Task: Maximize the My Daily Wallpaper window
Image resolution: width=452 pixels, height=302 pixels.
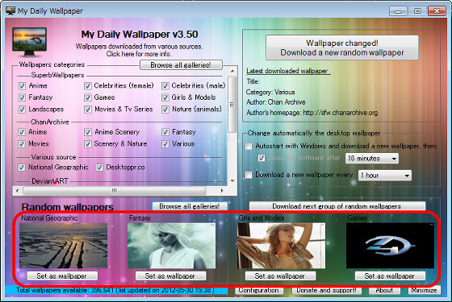Action: pyautogui.click(x=417, y=11)
